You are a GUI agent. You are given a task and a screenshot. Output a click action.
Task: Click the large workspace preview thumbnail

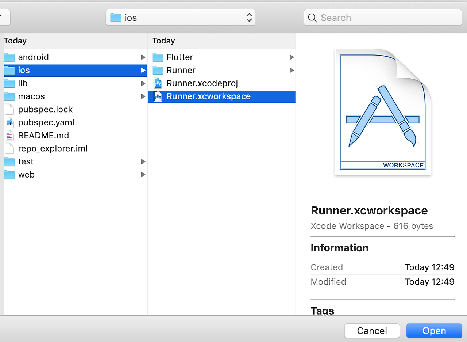pos(383,112)
